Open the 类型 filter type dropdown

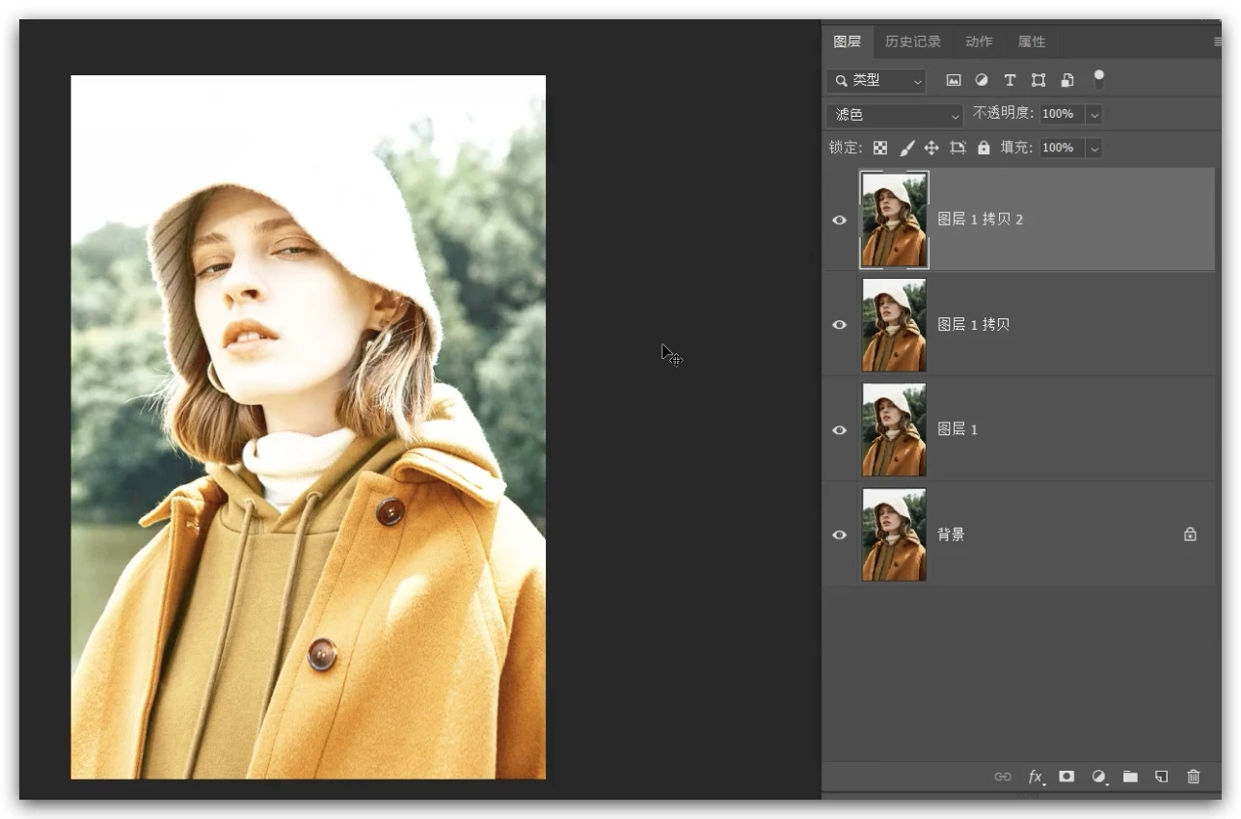point(877,81)
